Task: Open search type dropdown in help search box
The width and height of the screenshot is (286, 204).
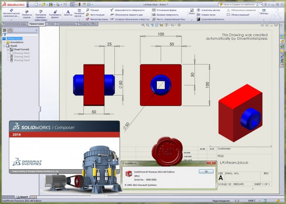Action: tap(261, 4)
